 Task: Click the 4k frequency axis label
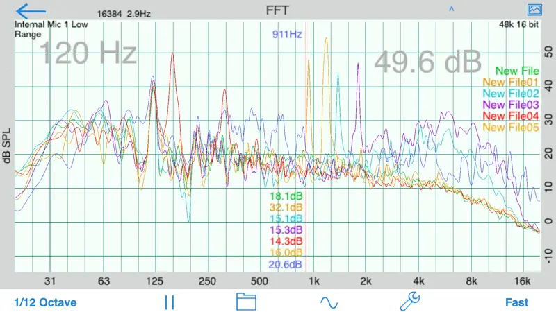[419, 281]
